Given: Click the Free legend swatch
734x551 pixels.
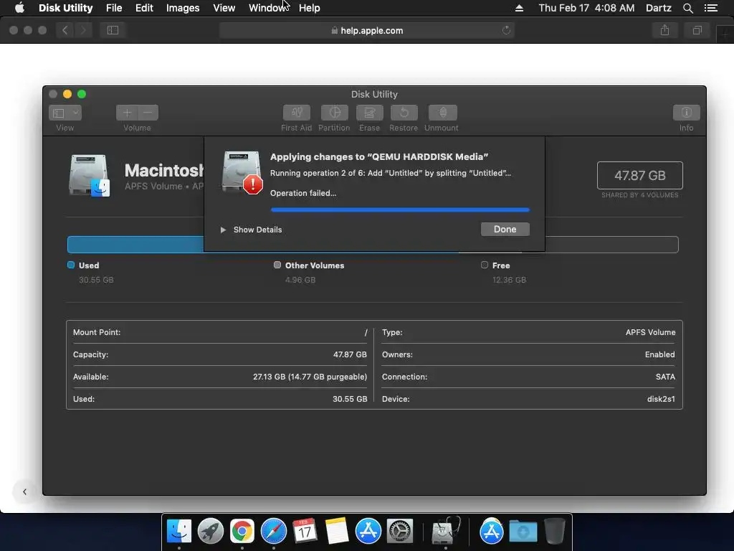Looking at the screenshot, I should (485, 265).
